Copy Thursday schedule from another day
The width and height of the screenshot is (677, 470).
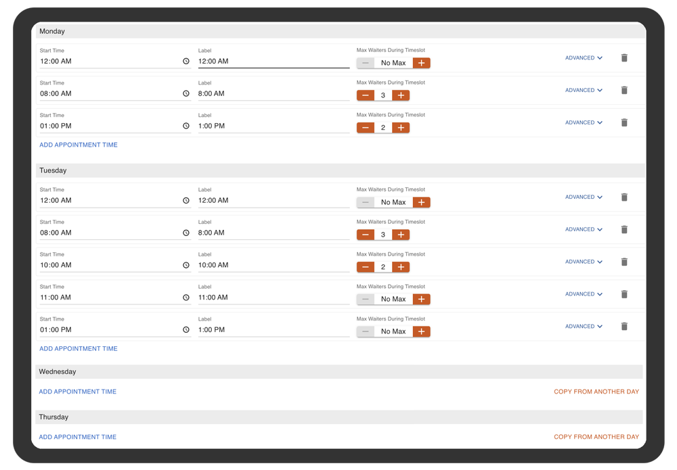[596, 437]
